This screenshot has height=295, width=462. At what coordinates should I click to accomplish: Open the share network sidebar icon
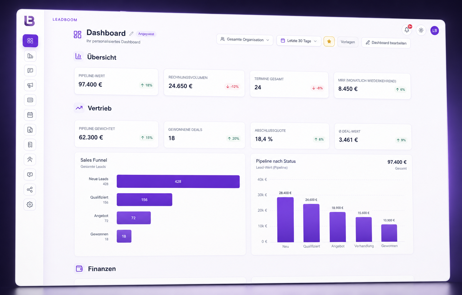coord(30,189)
